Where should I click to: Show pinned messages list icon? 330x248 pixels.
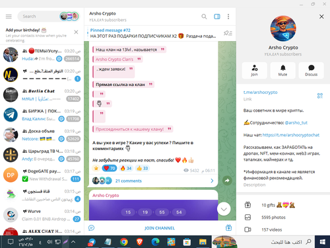tap(228, 33)
